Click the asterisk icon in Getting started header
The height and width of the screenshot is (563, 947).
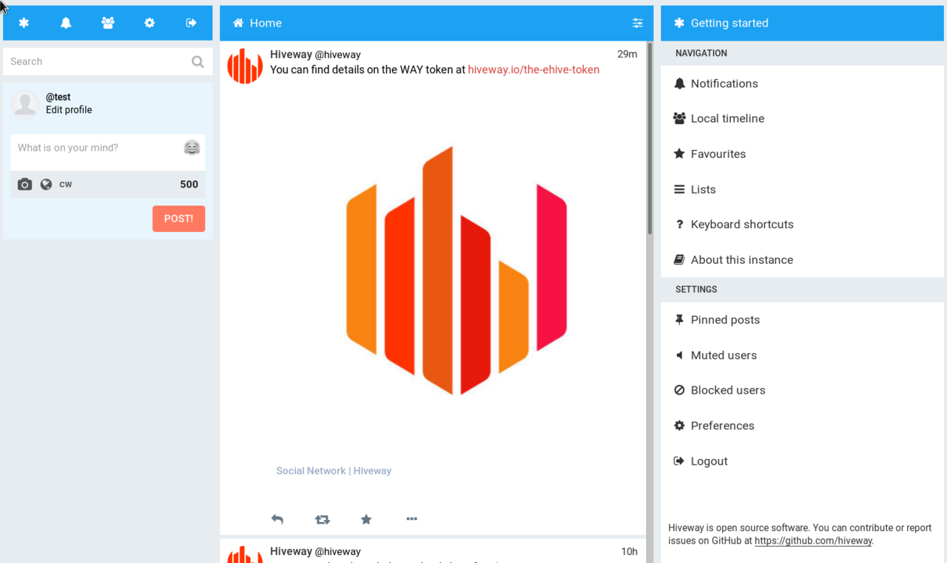(679, 23)
